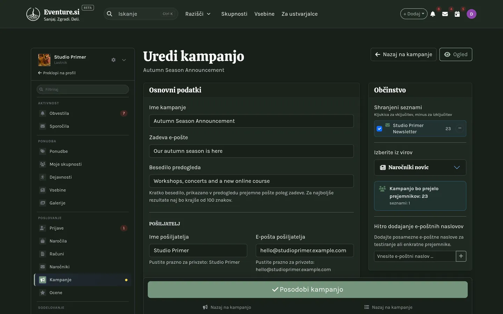
Task: Click the Filtriraj sidebar filter box
Action: pyautogui.click(x=83, y=89)
